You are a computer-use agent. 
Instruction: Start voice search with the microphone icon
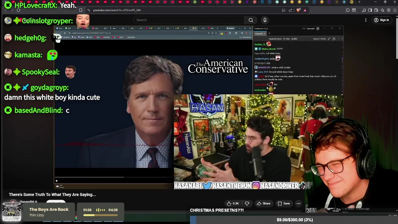click(265, 20)
